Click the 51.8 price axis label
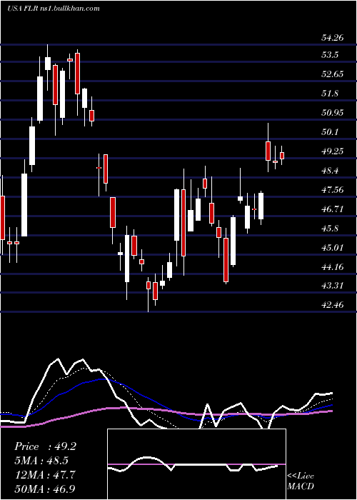The height and width of the screenshot is (500, 357). pyautogui.click(x=330, y=94)
